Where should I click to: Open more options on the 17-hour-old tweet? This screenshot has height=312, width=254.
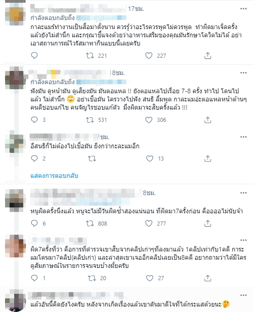click(x=244, y=9)
